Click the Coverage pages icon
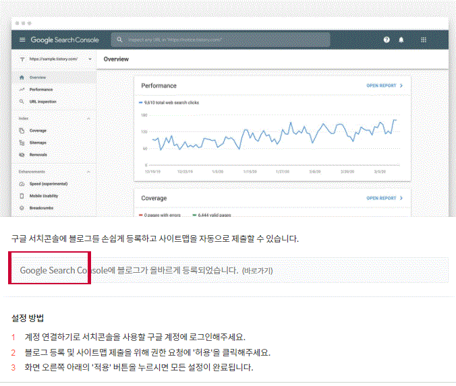456x386 pixels. (22, 131)
